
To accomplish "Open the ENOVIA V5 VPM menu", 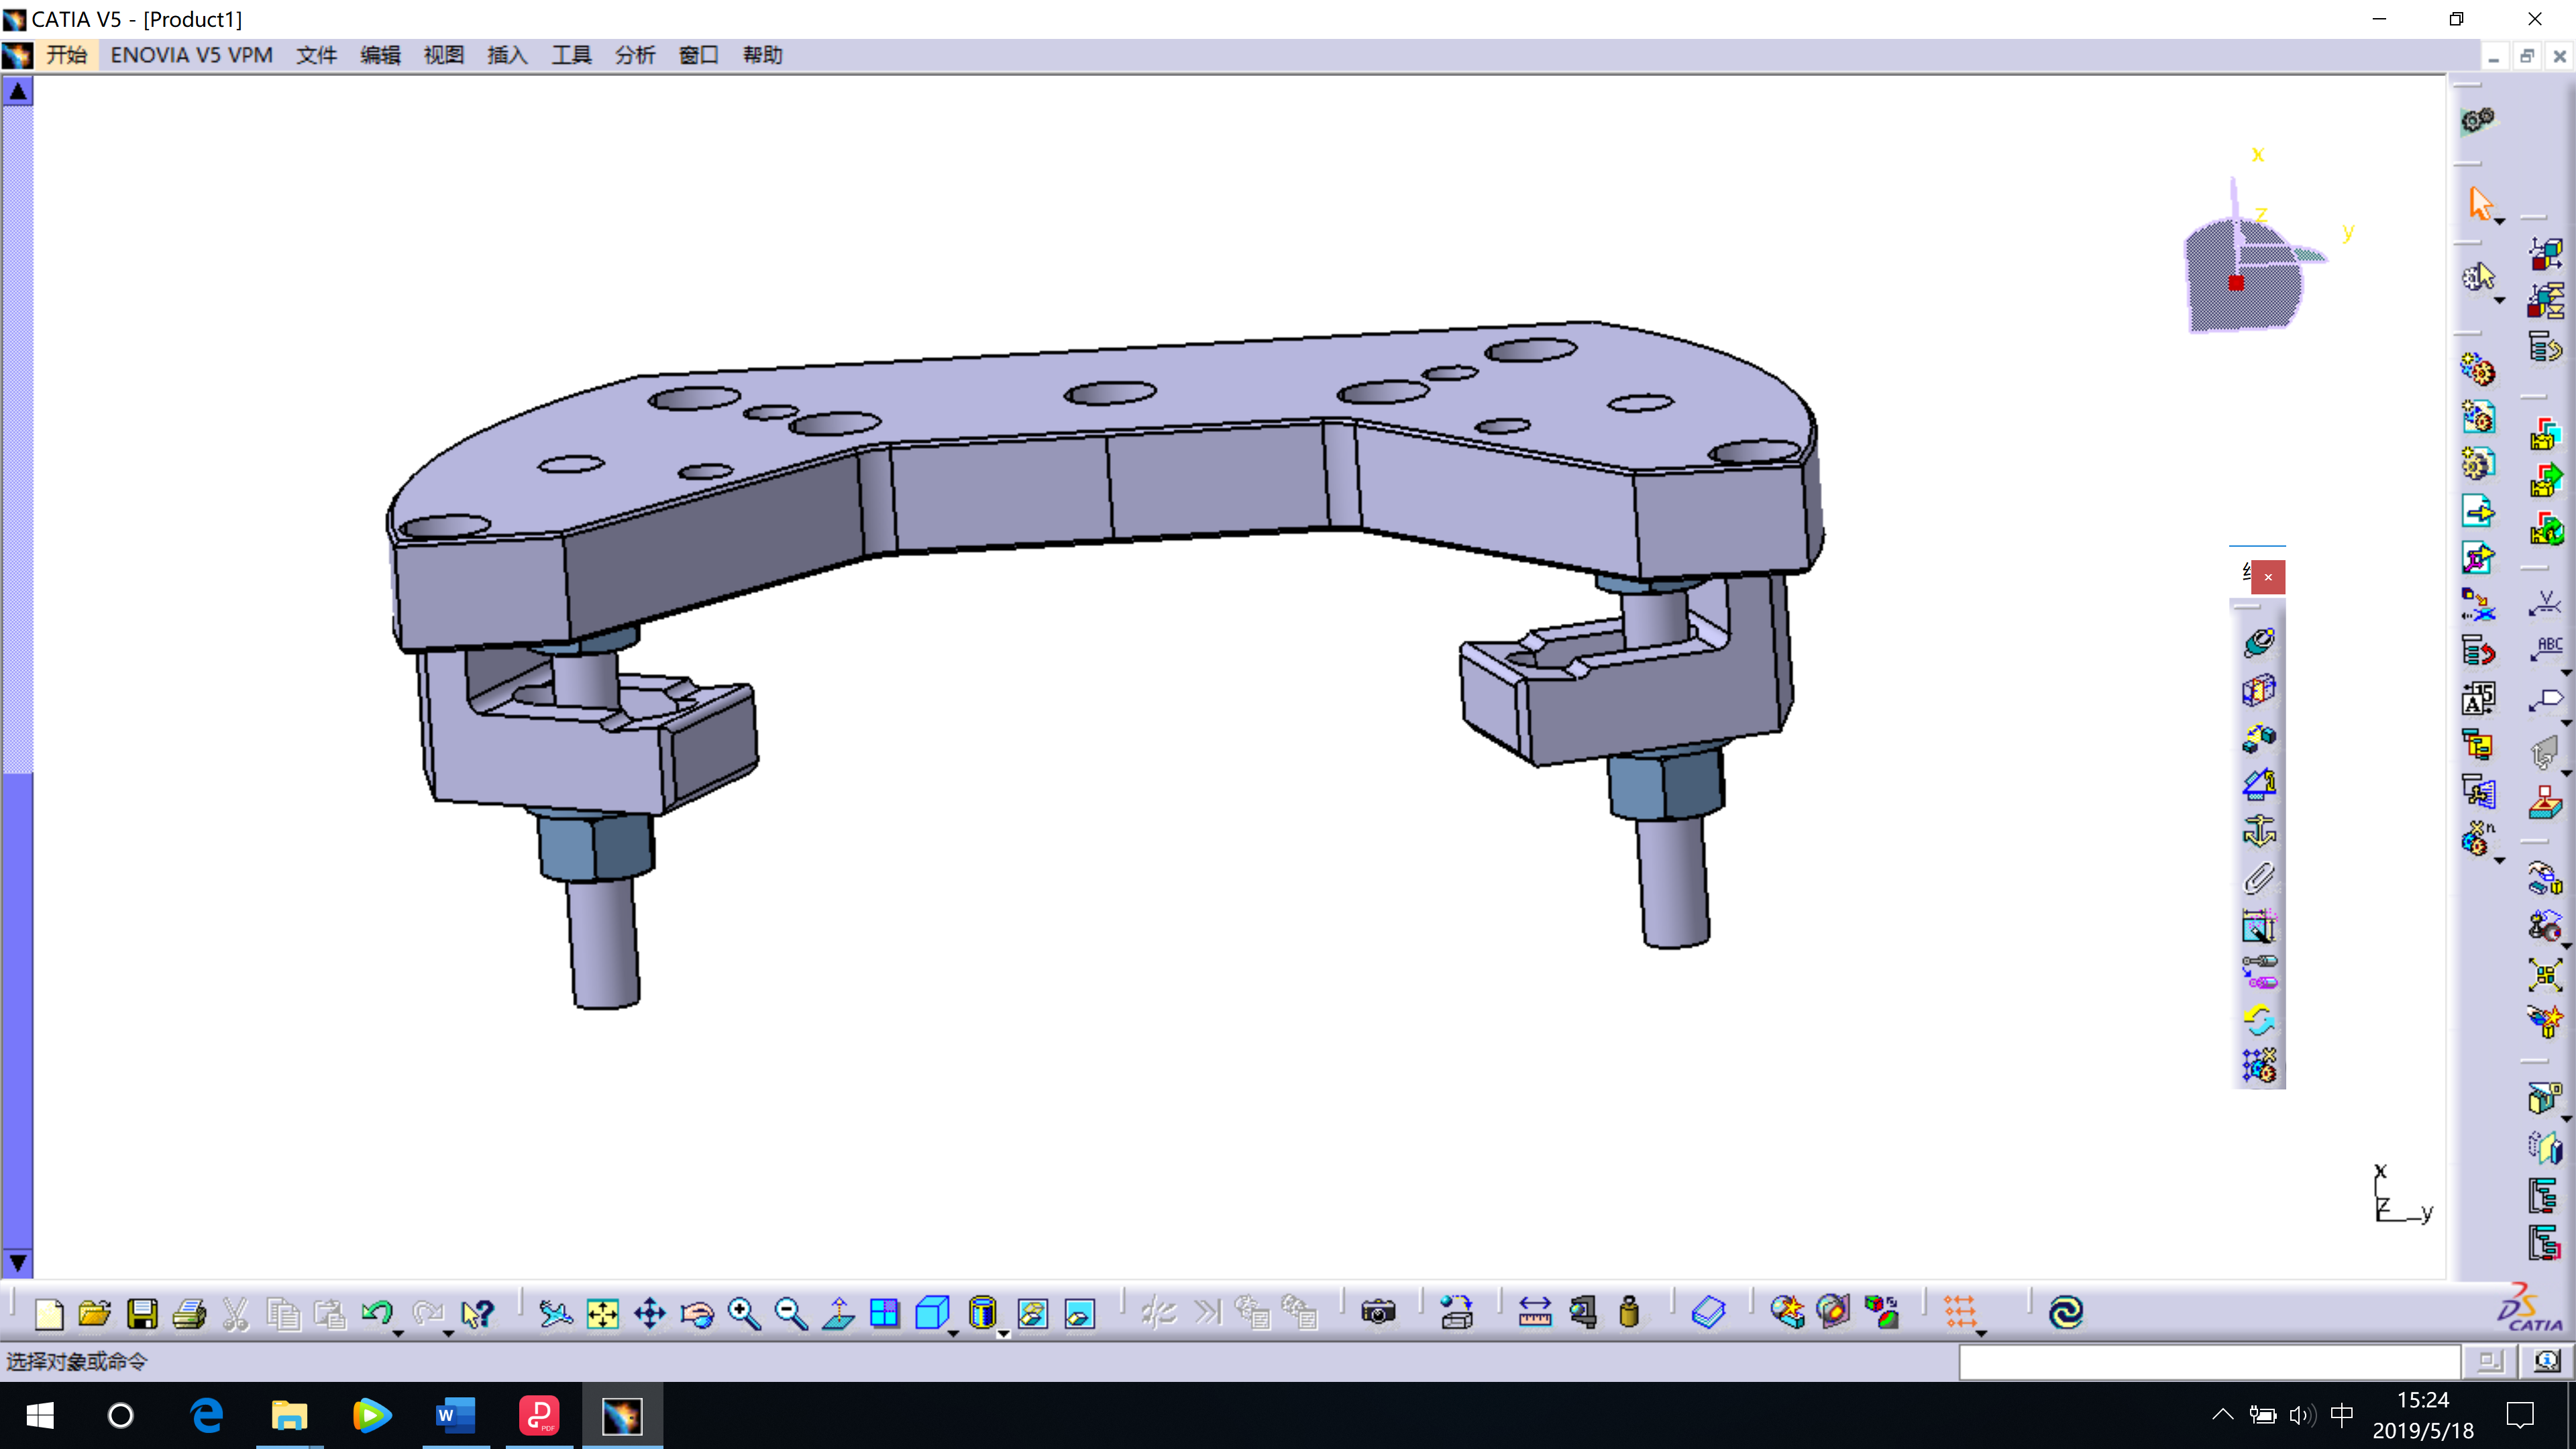I will (x=191, y=55).
